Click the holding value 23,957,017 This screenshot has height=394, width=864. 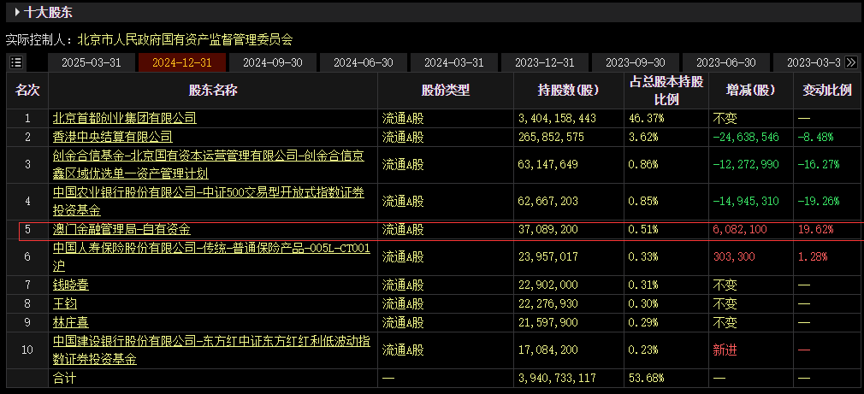(548, 257)
